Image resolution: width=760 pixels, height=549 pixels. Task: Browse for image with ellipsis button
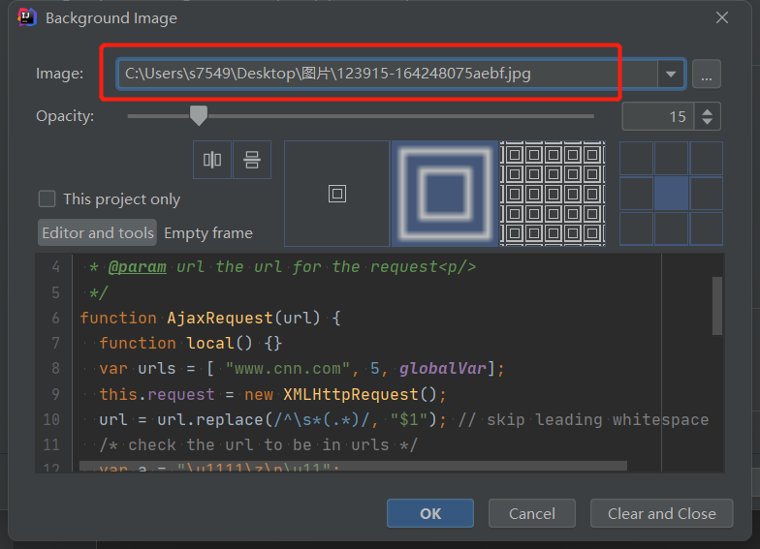pyautogui.click(x=706, y=74)
